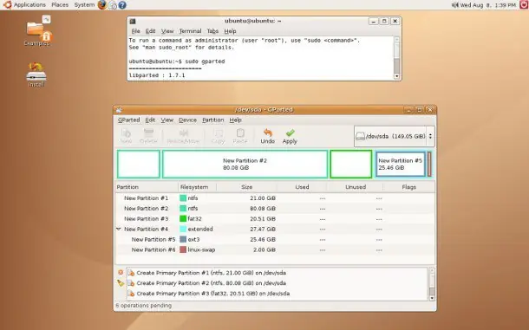Viewport: 529px width, 330px height.
Task: Sort by the Used column header
Action: click(302, 187)
